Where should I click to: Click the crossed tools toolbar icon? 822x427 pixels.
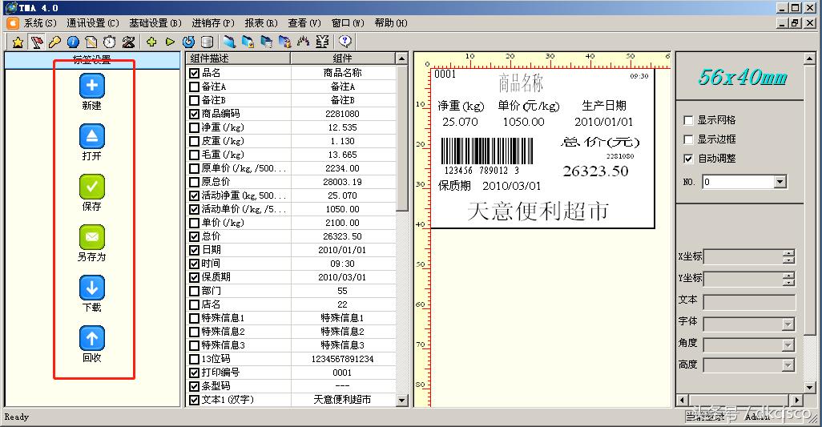click(128, 42)
